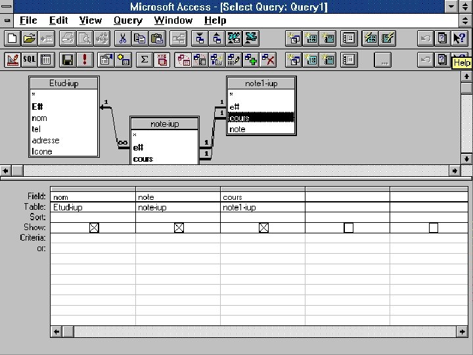Screen dimensions: 473x355
Task: Open the Edit menu
Action: tap(58, 20)
